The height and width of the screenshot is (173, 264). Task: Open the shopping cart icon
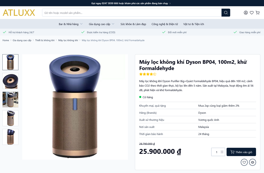coord(258,13)
